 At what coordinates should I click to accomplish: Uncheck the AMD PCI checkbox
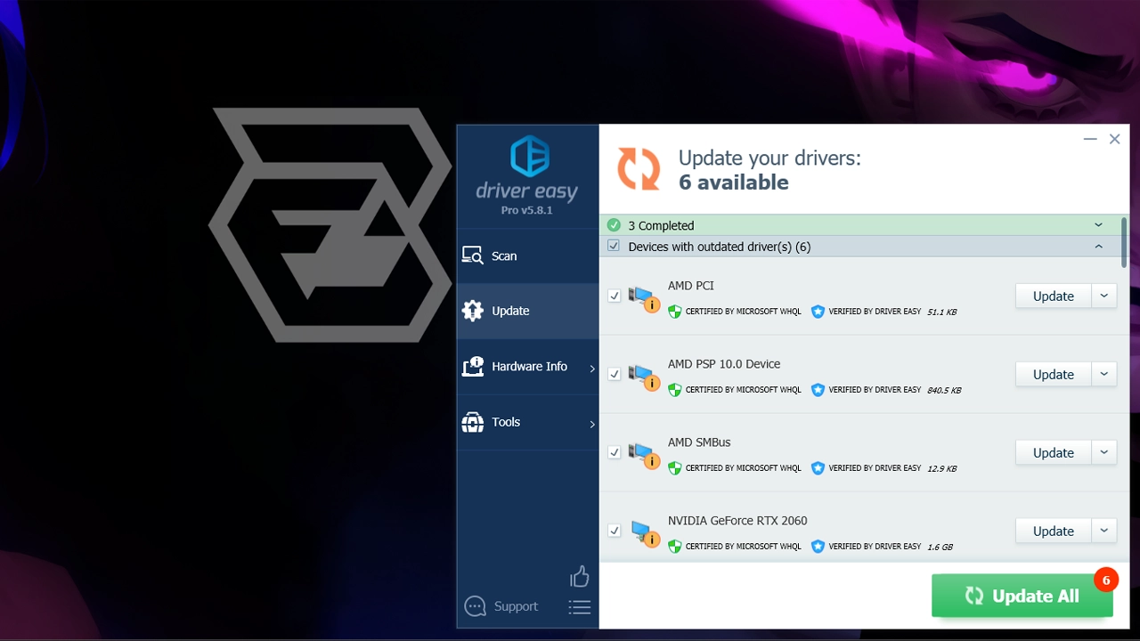point(614,296)
